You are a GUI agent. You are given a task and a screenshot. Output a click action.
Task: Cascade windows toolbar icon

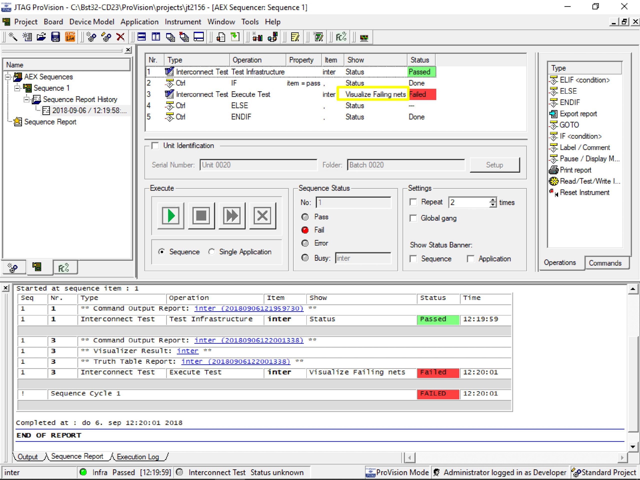(x=170, y=37)
